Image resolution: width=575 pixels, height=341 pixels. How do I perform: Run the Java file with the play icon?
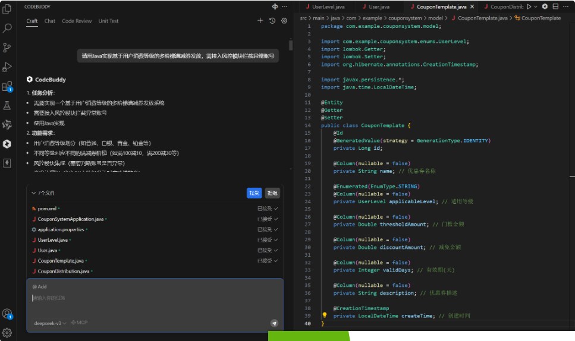click(x=529, y=7)
